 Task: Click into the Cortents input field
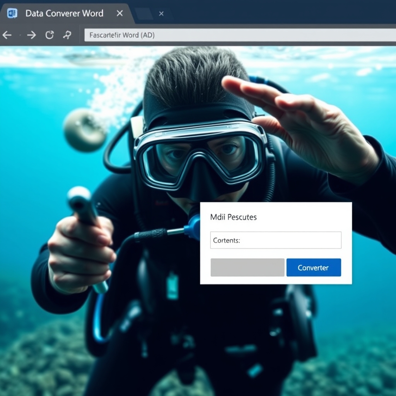pyautogui.click(x=276, y=240)
